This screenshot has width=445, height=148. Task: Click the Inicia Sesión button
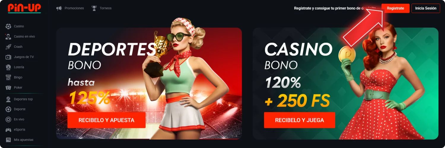426,8
